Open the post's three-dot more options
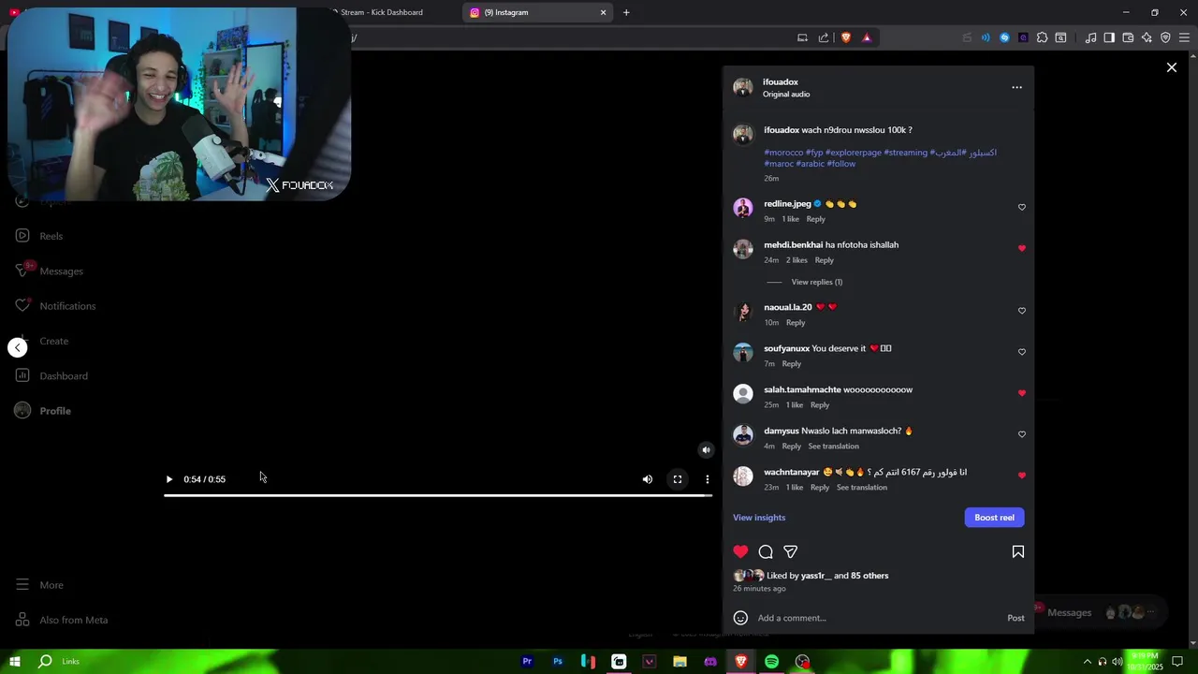Screen dimensions: 1198x674 tap(1017, 88)
